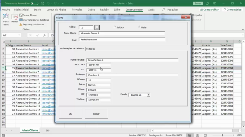The width and height of the screenshot is (245, 137).
Task: Select cell Alexandre Gomes 10
Action: tap(28, 83)
